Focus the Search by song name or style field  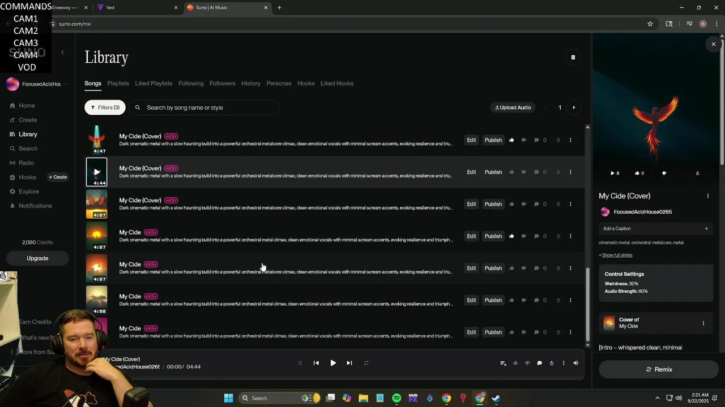pyautogui.click(x=204, y=107)
